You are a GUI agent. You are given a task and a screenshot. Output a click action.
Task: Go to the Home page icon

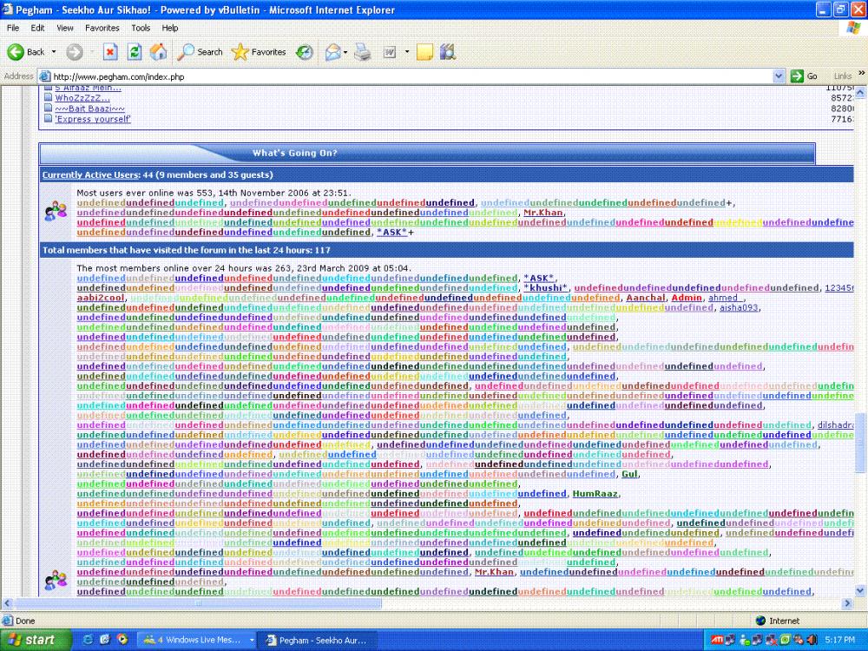coord(158,52)
